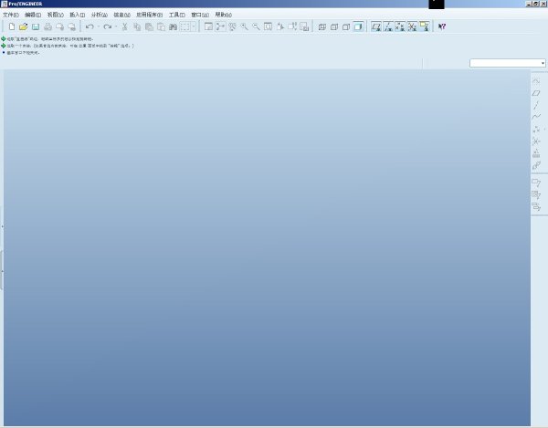548x428 pixels.
Task: Select the Analysis feature tool in right toolbar
Action: tap(536, 153)
